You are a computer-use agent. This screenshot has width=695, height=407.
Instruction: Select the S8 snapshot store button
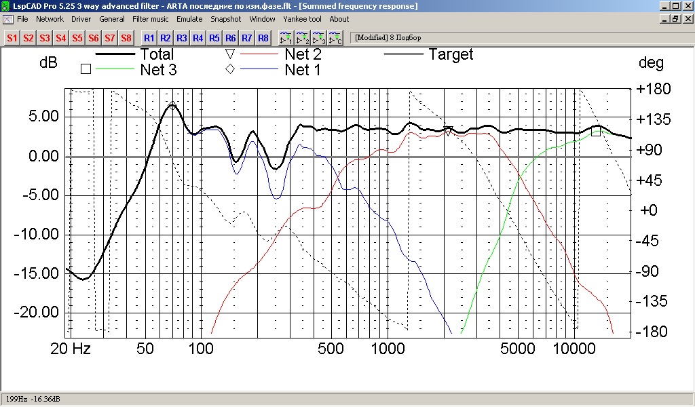[126, 38]
